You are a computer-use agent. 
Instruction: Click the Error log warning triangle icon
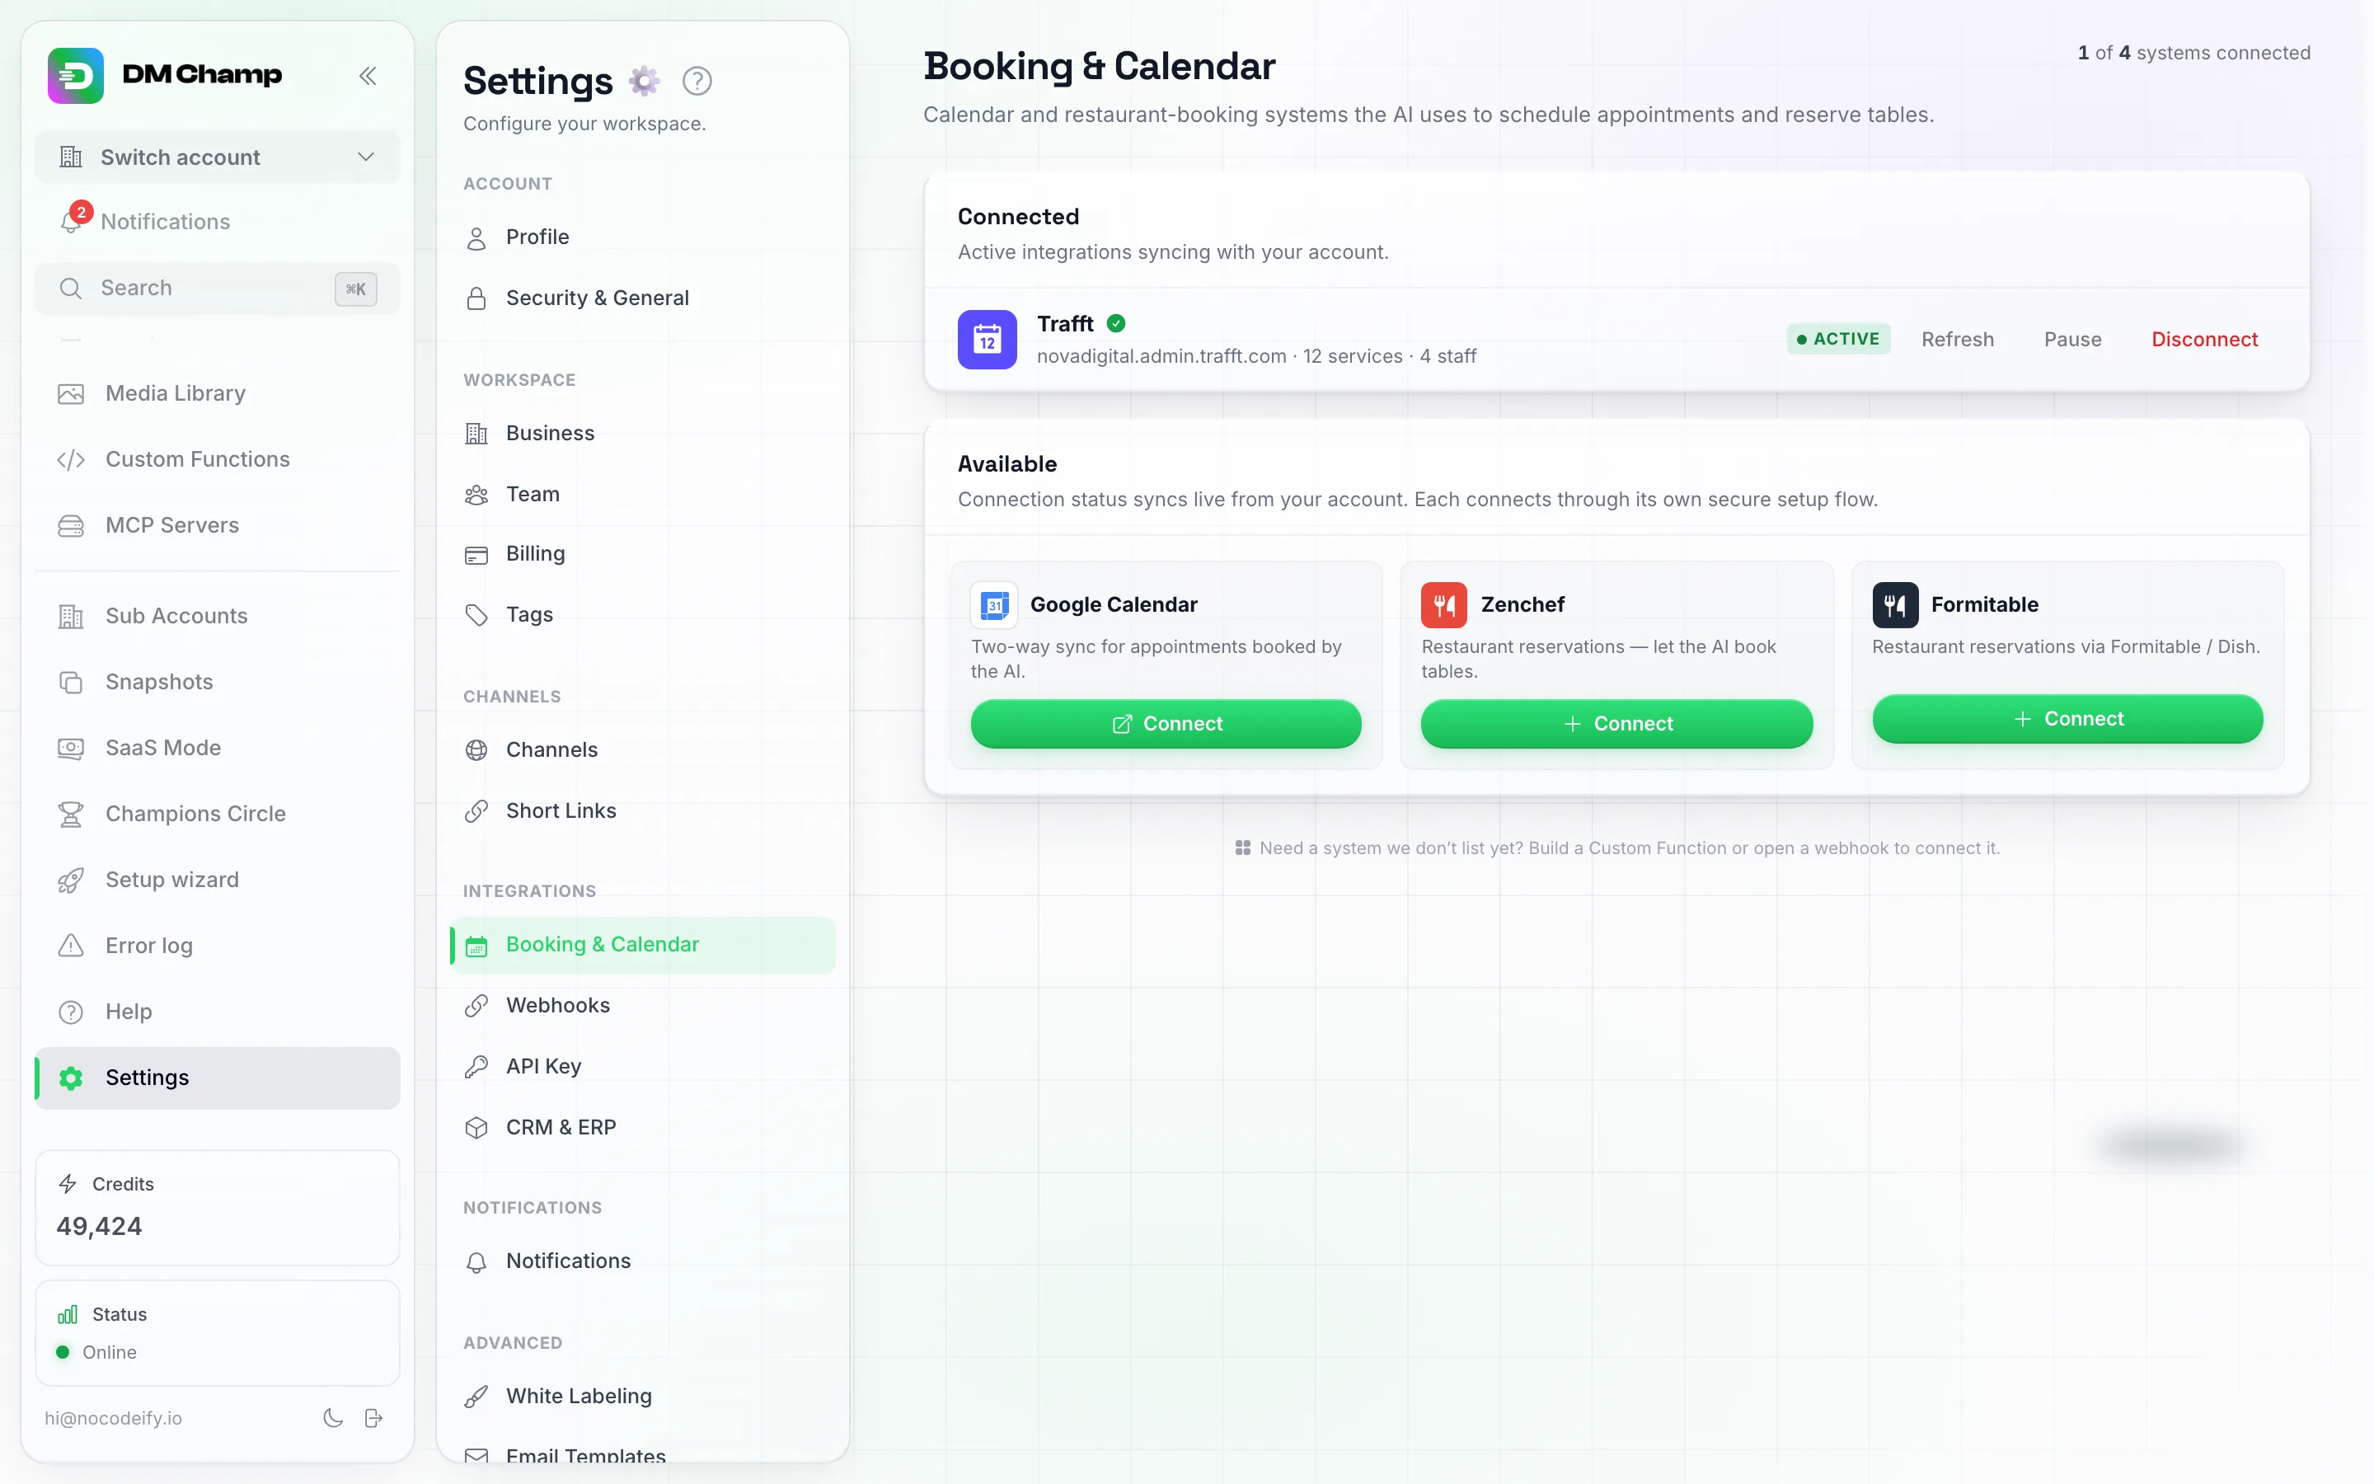coord(71,945)
